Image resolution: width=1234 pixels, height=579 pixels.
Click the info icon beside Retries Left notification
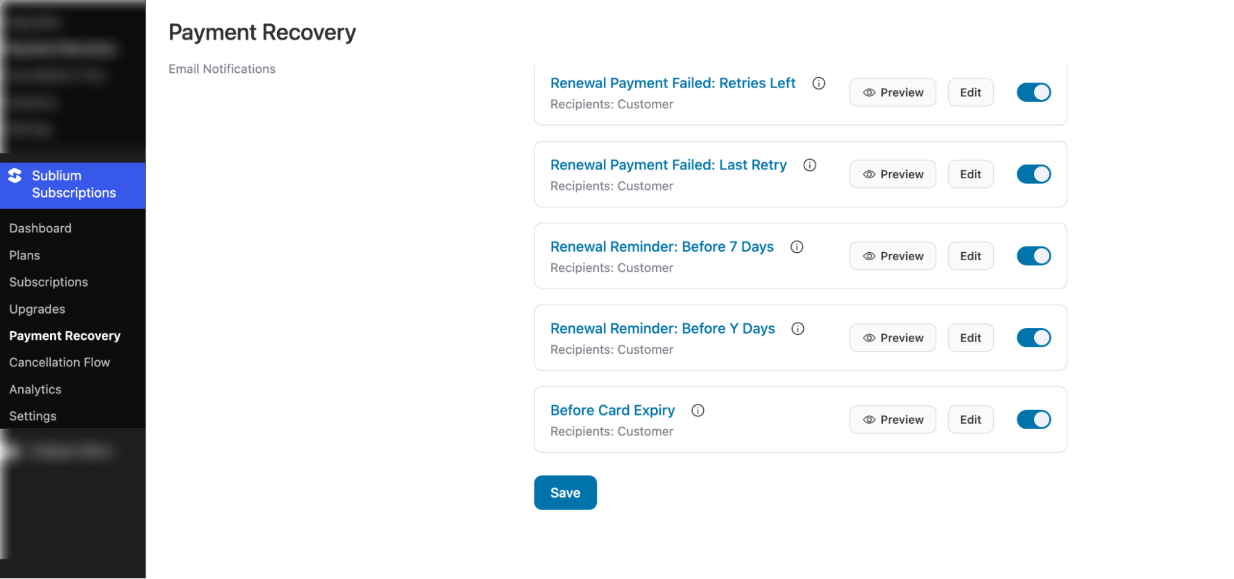(x=818, y=83)
